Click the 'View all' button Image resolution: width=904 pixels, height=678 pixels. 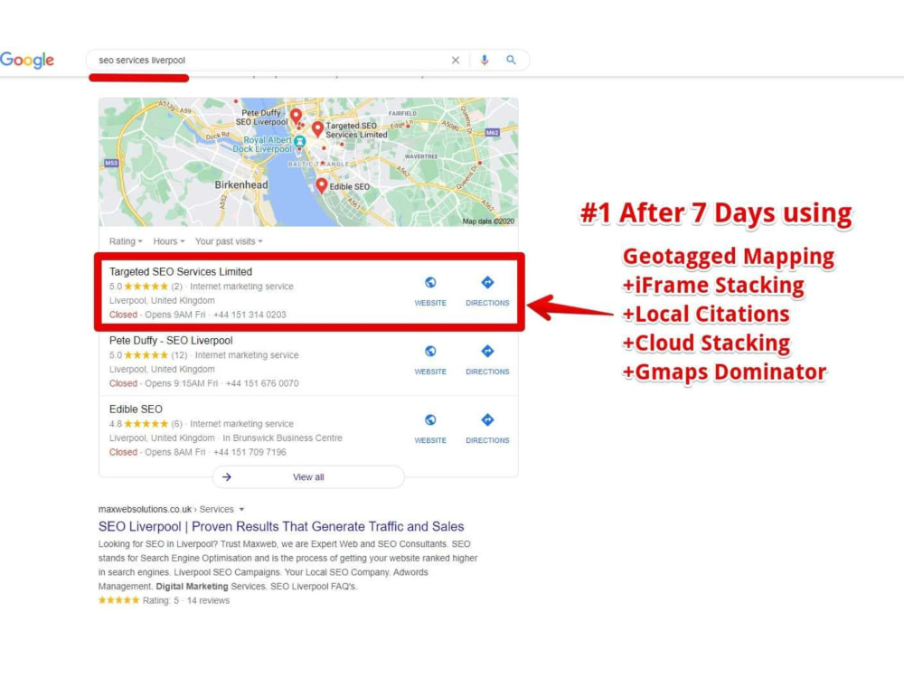click(308, 476)
